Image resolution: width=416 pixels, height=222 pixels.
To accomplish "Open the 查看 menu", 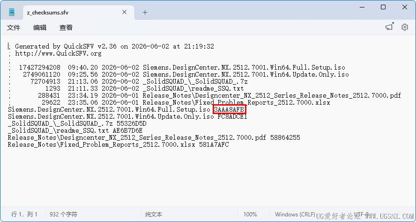I will (x=66, y=28).
